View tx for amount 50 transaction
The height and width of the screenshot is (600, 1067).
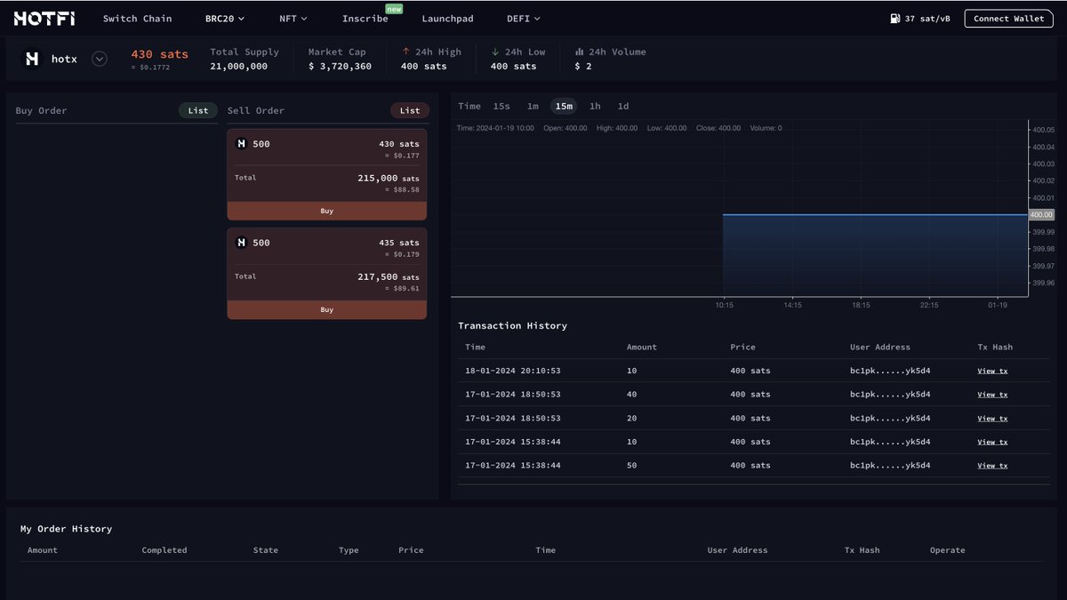coord(992,466)
